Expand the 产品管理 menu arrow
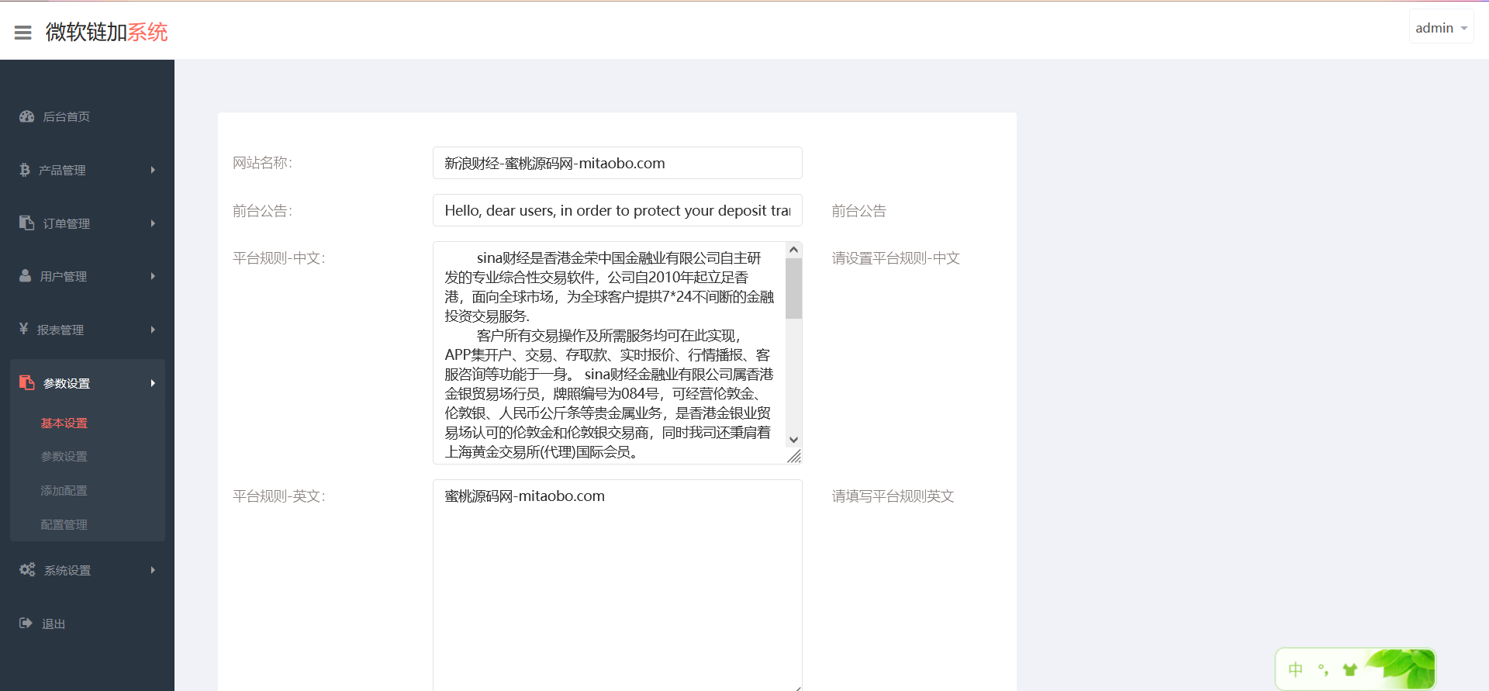The image size is (1489, 691). coord(153,170)
